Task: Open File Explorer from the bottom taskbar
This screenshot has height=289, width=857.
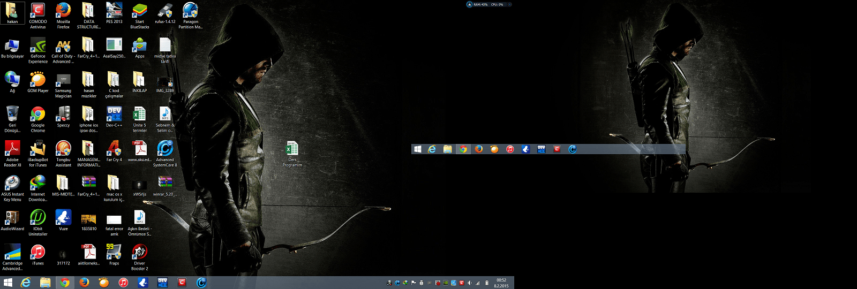Action: click(46, 283)
